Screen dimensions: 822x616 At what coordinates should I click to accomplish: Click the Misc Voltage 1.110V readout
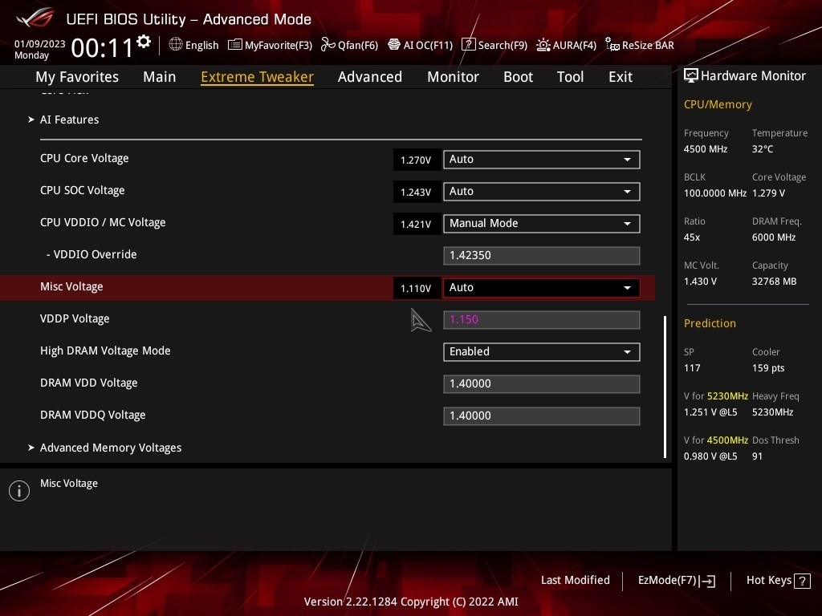tap(417, 288)
